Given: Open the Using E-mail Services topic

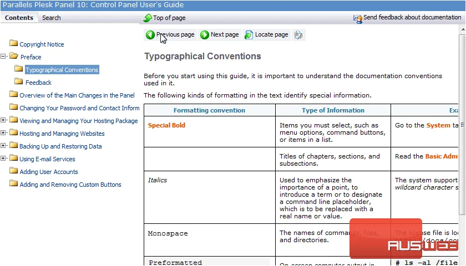Looking at the screenshot, I should 47,159.
